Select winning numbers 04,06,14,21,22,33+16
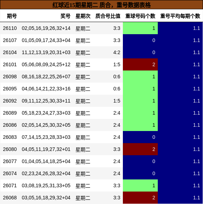 [x=46, y=89]
